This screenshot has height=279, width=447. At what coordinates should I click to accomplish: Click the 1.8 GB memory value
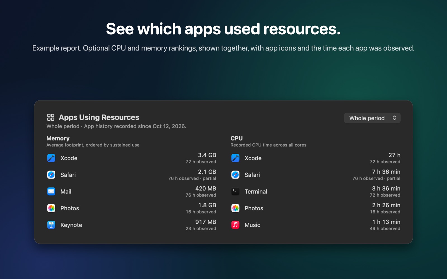click(207, 205)
